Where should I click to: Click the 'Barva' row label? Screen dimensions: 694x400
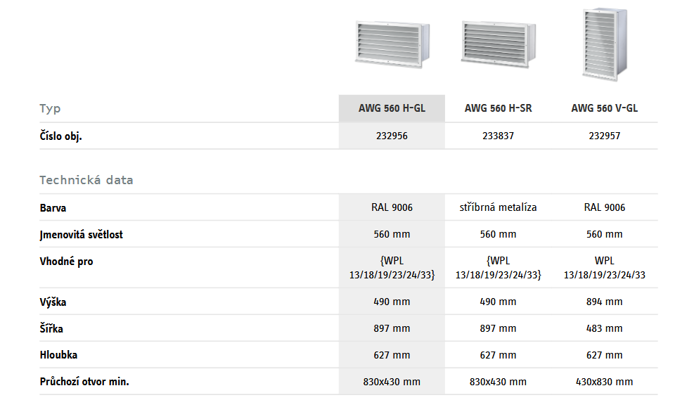click(53, 208)
